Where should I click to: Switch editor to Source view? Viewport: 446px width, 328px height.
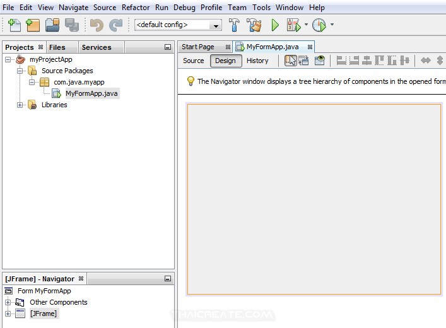[x=194, y=61]
